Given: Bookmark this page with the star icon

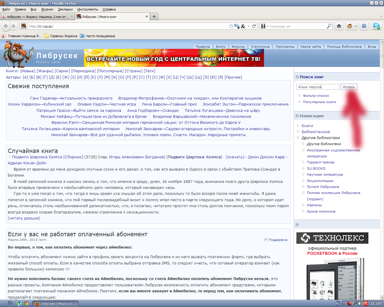Looking at the screenshot, I should click(x=231, y=26).
